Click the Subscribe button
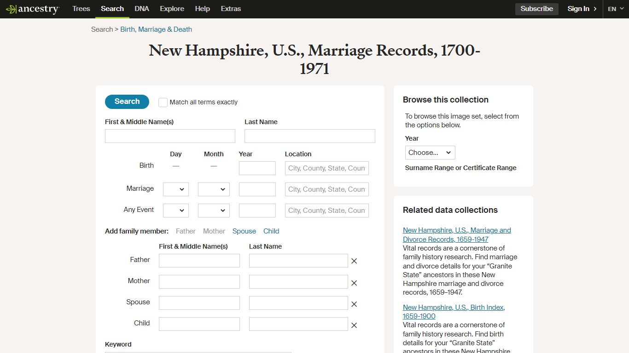The image size is (629, 353). 537,9
